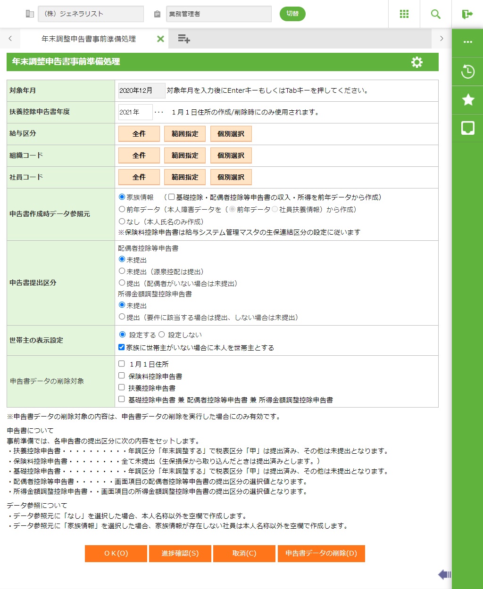Click the 切替 switch button
Viewport: 483px width, 589px height.
[x=292, y=14]
